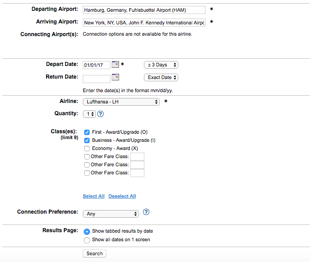Select Show all dates on 1 screen
Image resolution: width=310 pixels, height=262 pixels.
[87, 240]
